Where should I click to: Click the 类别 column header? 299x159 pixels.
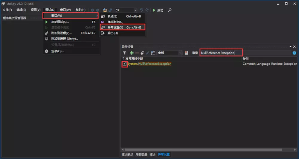click(245, 59)
